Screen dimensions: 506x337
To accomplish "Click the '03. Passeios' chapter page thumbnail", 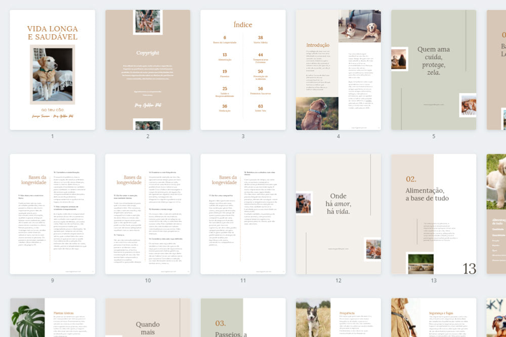I will pos(243,318).
